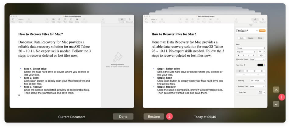The width and height of the screenshot is (290, 128).
Task: Open the color wheel next to text color
Action: click(264, 65)
